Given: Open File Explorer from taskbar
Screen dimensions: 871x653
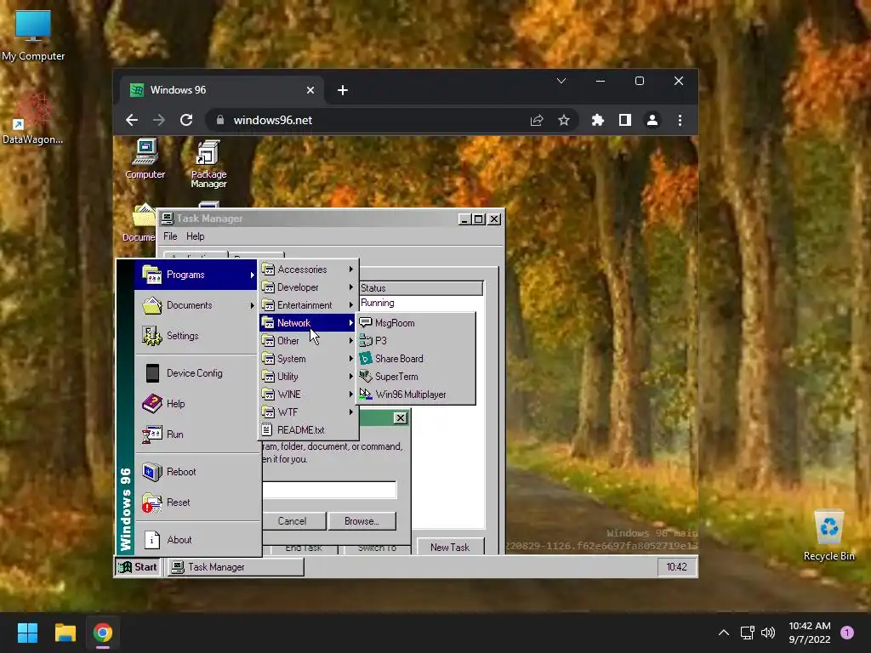Looking at the screenshot, I should pos(65,633).
